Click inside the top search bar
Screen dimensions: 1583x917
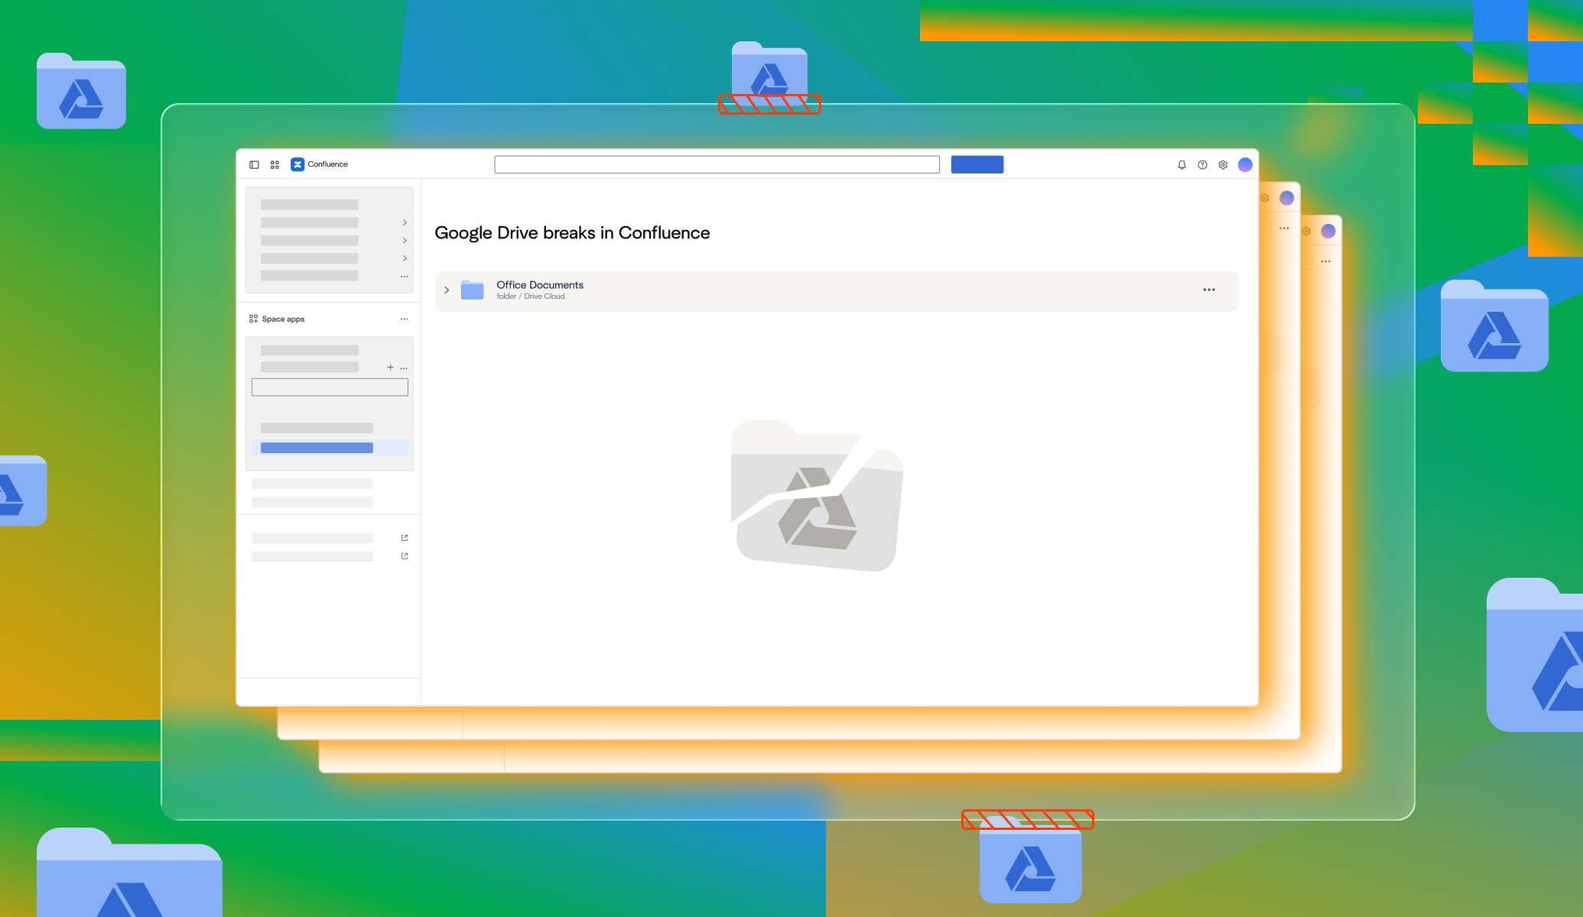(x=717, y=164)
